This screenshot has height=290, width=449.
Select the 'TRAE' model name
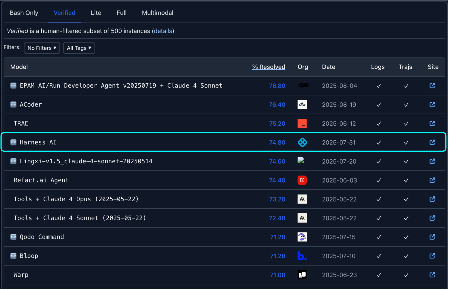click(21, 123)
